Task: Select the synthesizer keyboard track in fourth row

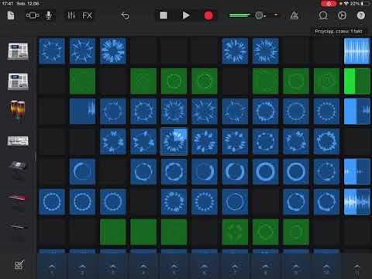Action: click(18, 141)
